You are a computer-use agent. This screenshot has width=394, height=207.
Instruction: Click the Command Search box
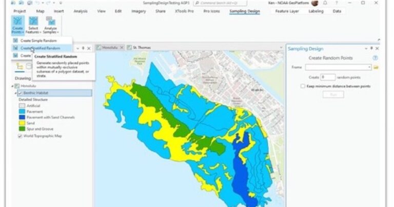click(x=220, y=3)
